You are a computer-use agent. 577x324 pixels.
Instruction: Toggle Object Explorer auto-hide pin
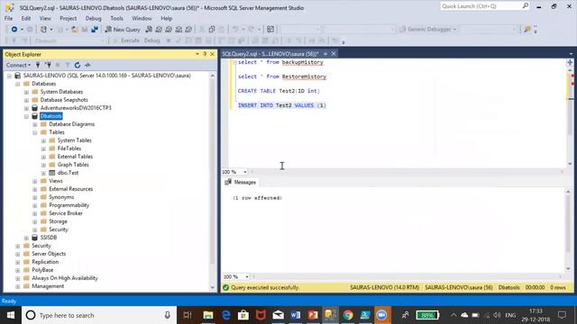pos(205,54)
